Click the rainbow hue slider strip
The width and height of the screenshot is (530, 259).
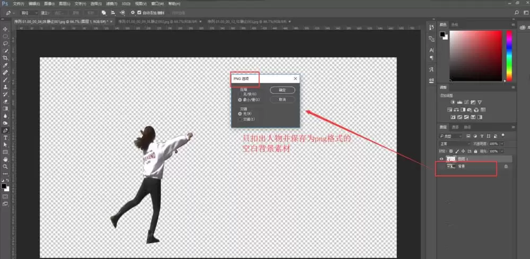[x=509, y=55]
